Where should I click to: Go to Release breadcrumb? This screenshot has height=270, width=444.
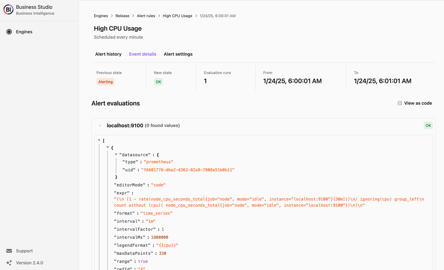122,16
